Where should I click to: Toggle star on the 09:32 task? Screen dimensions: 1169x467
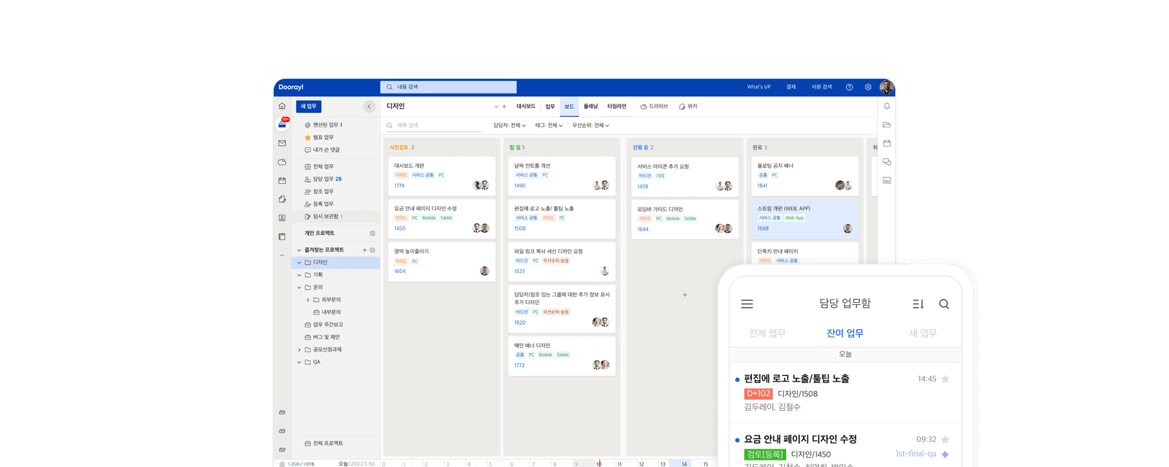click(x=945, y=440)
